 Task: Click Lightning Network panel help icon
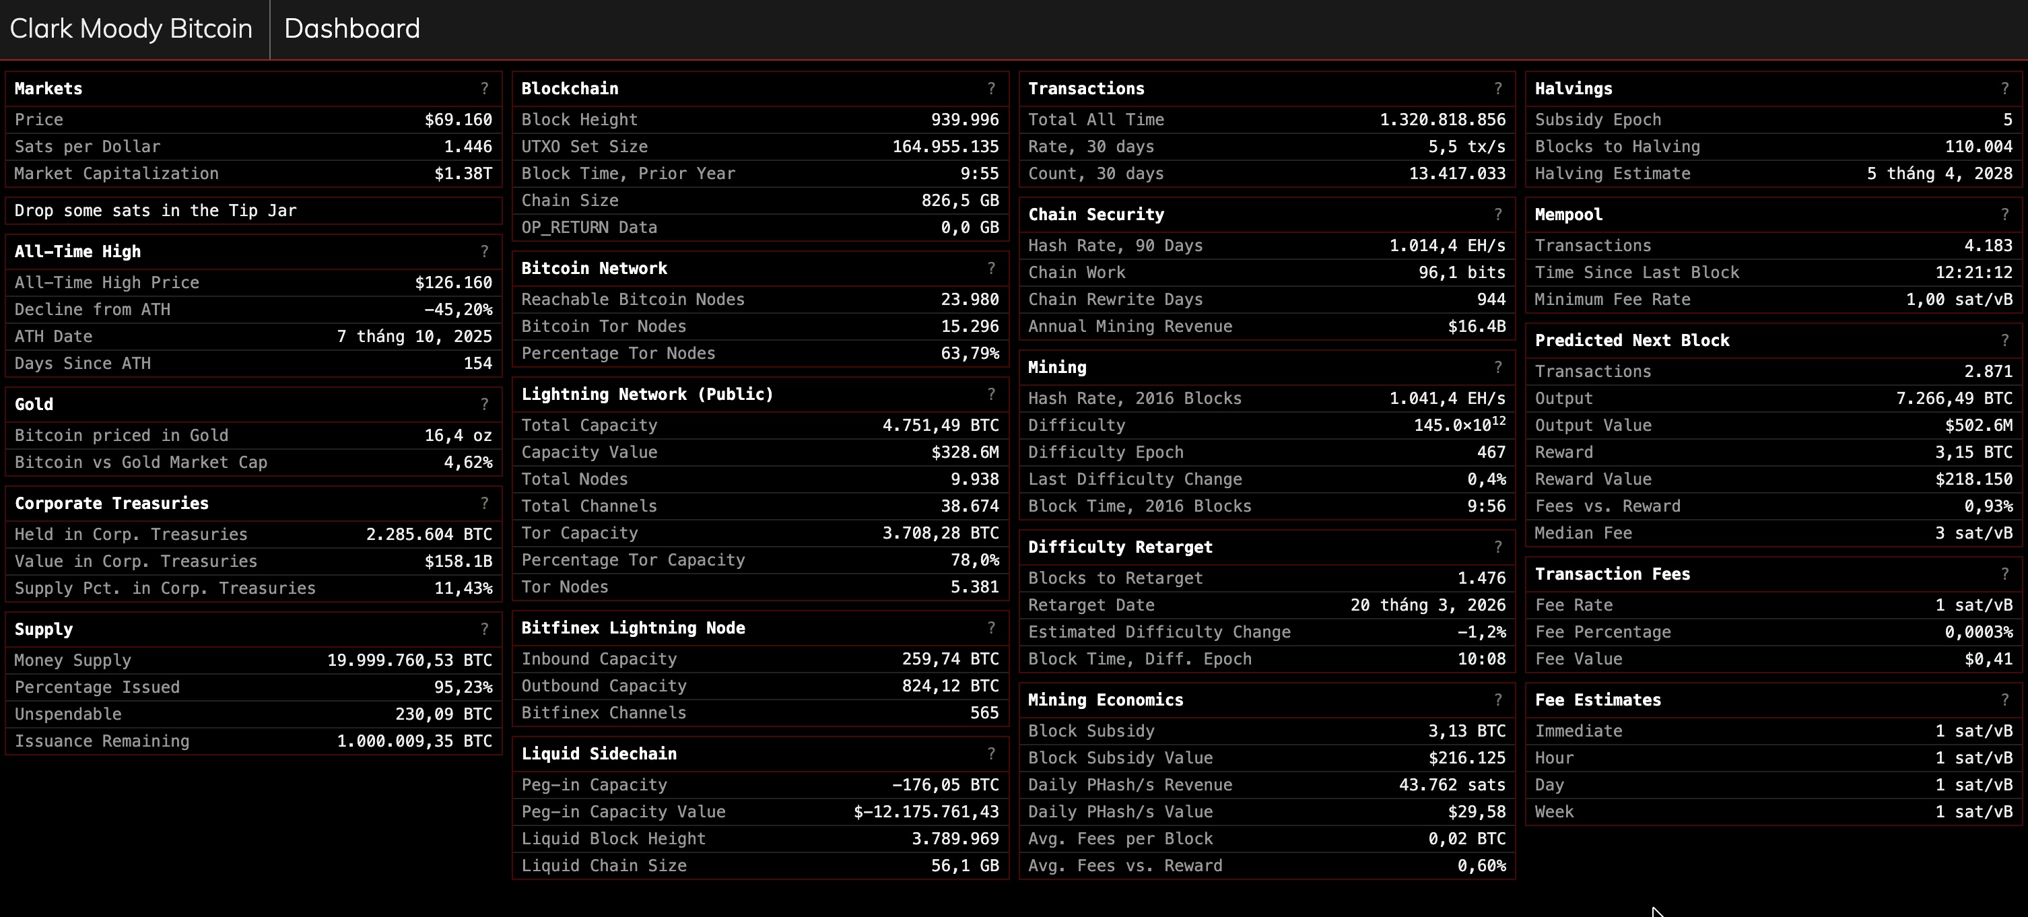pyautogui.click(x=991, y=394)
